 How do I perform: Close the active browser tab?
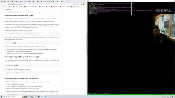60,2
